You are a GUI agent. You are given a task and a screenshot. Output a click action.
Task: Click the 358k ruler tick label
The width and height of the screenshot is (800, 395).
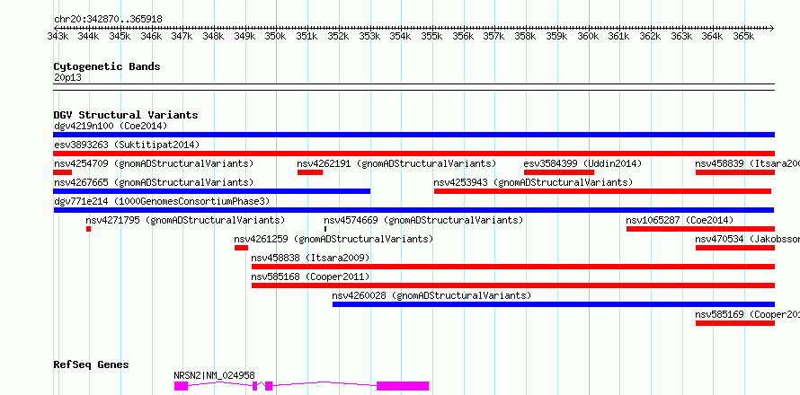pyautogui.click(x=526, y=37)
